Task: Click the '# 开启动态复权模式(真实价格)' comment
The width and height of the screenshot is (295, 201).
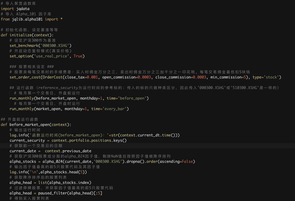Action: point(40,51)
